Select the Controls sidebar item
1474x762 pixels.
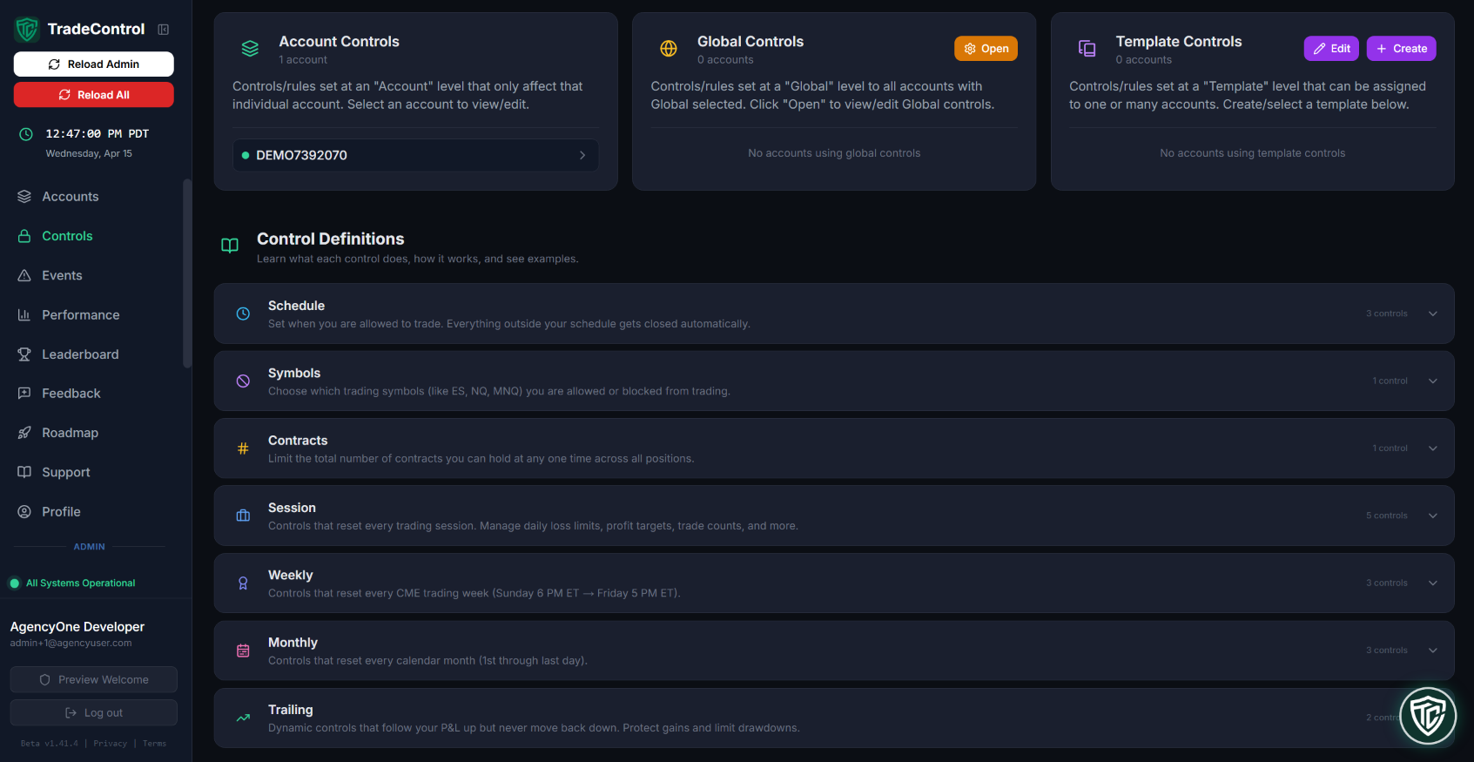[x=91, y=236]
